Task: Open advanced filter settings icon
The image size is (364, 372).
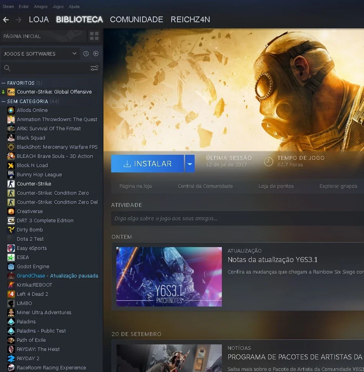Action: click(x=94, y=68)
